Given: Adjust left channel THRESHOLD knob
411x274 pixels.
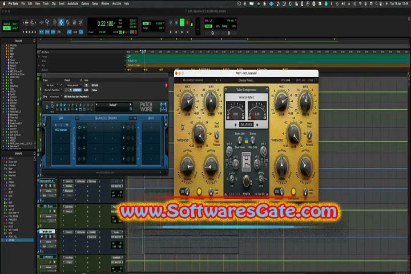Looking at the screenshot, I should 199,133.
